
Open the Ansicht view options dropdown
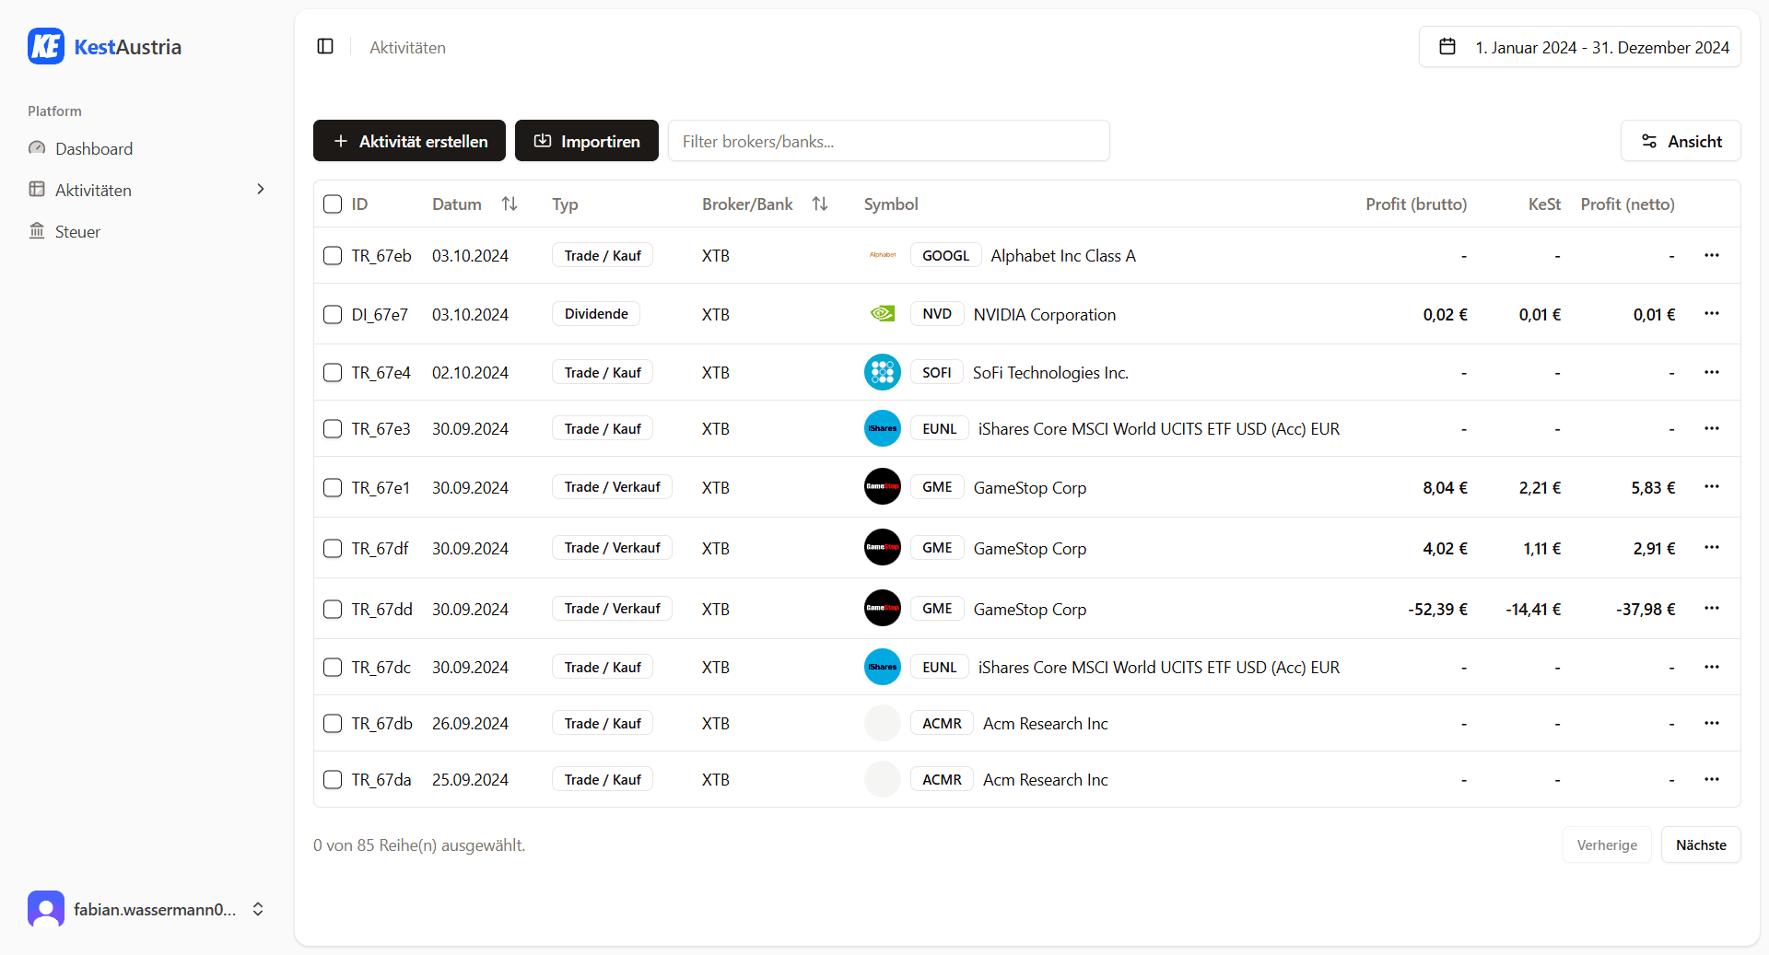coord(1681,141)
